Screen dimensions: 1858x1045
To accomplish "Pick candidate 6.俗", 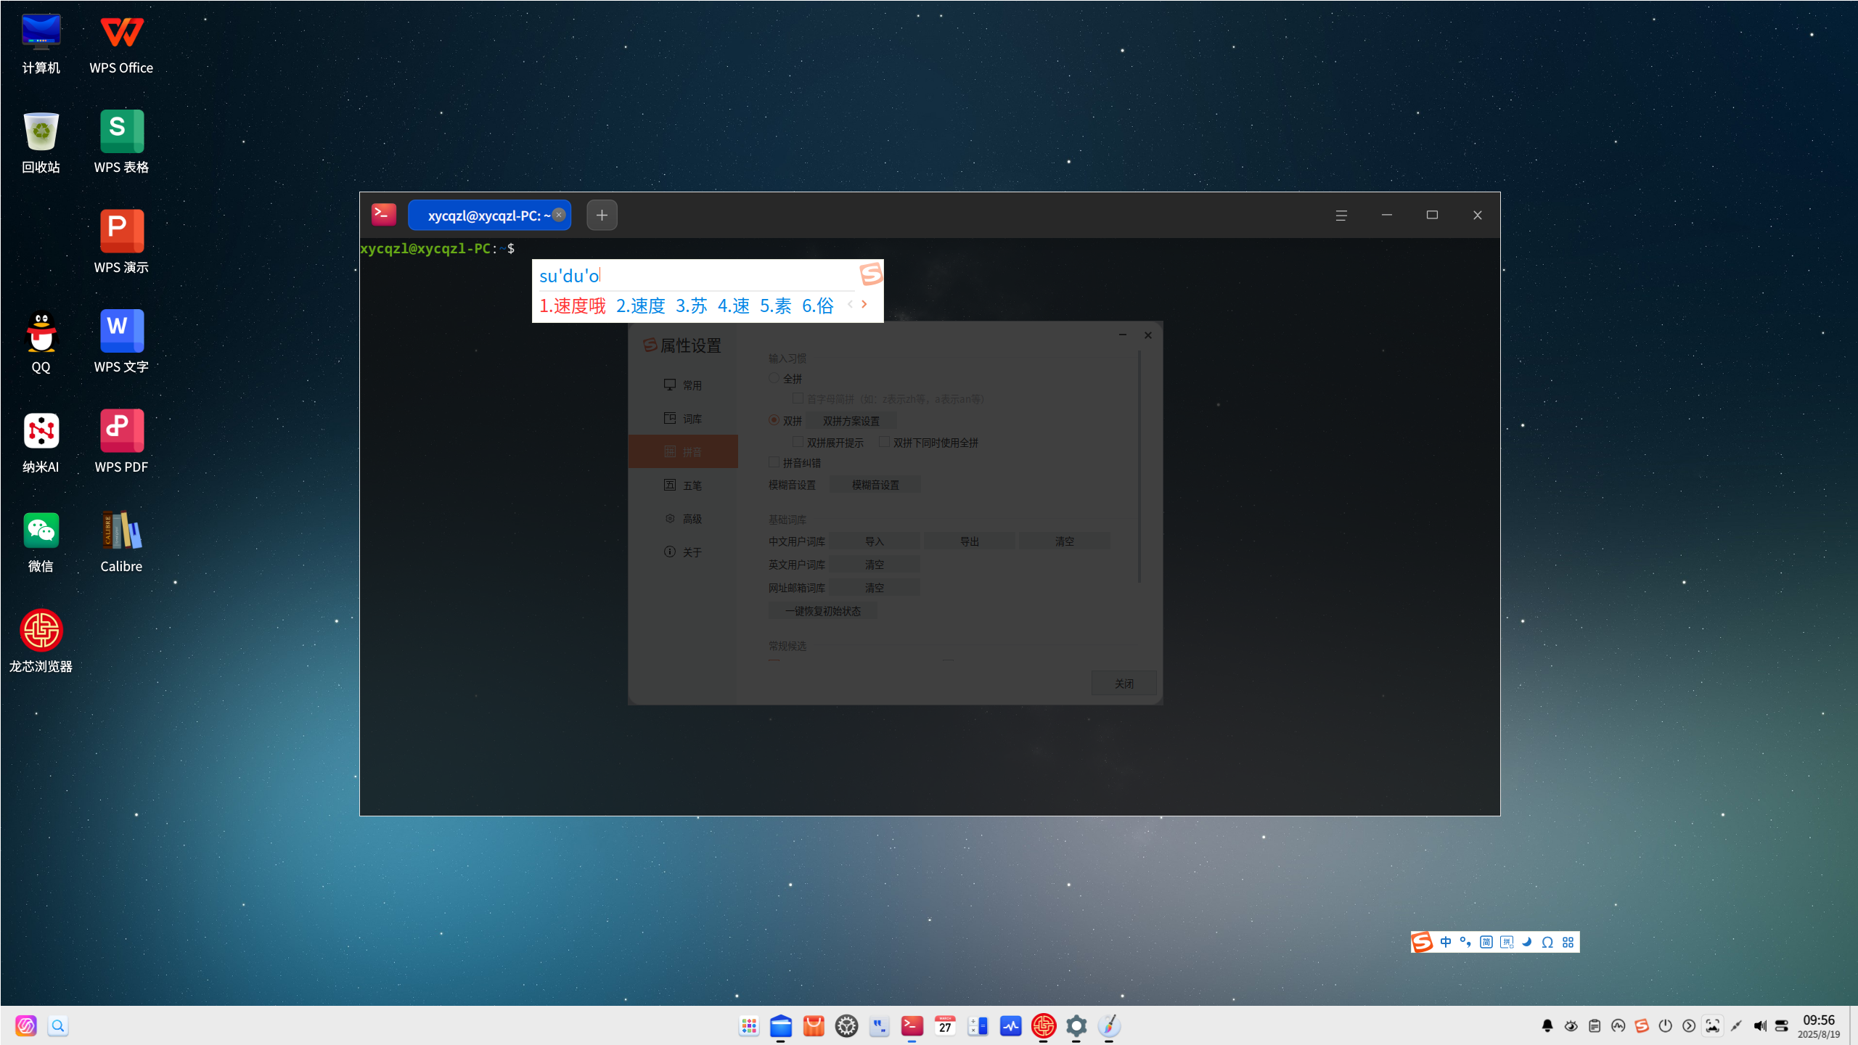I will 817,306.
